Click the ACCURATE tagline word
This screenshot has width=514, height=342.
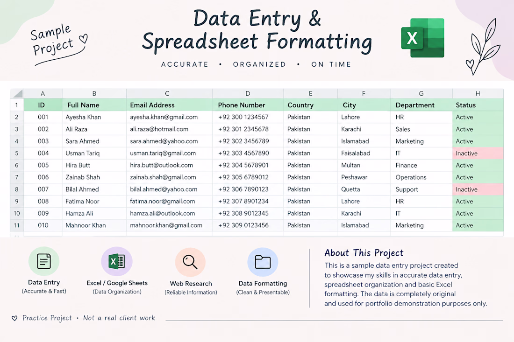point(185,64)
